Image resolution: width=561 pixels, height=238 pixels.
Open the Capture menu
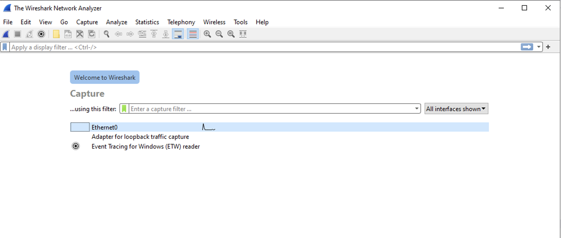[87, 22]
